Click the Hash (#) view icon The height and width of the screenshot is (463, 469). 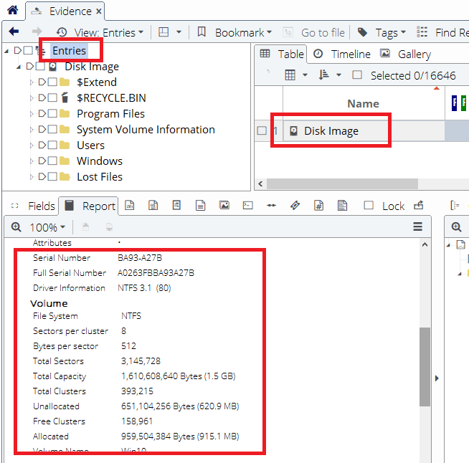318,206
